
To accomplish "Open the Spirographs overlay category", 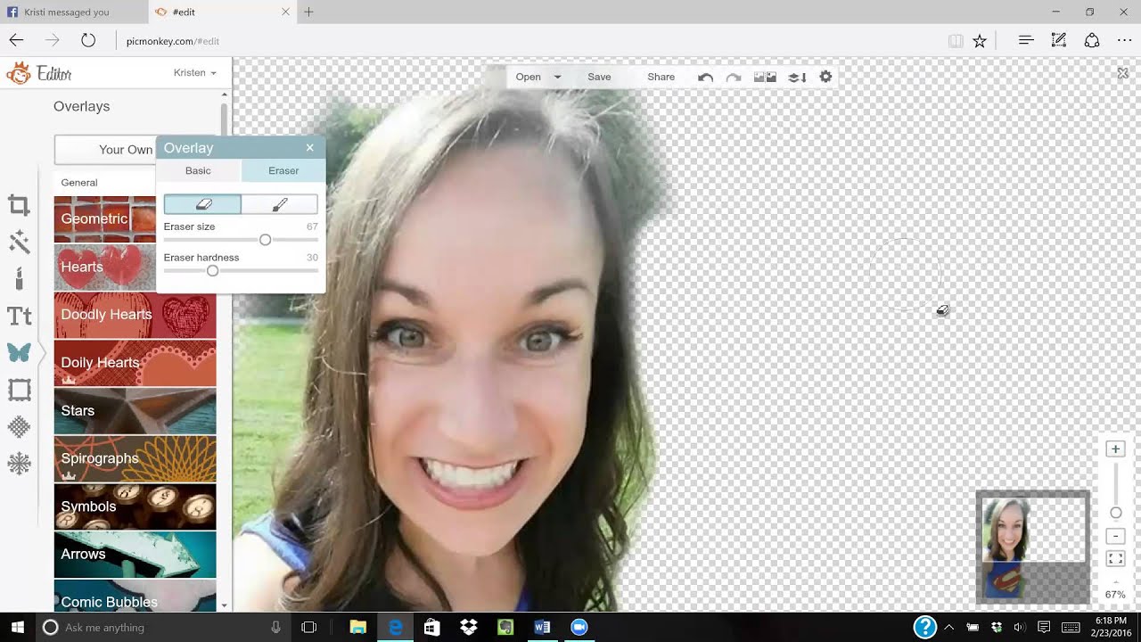I will (135, 458).
